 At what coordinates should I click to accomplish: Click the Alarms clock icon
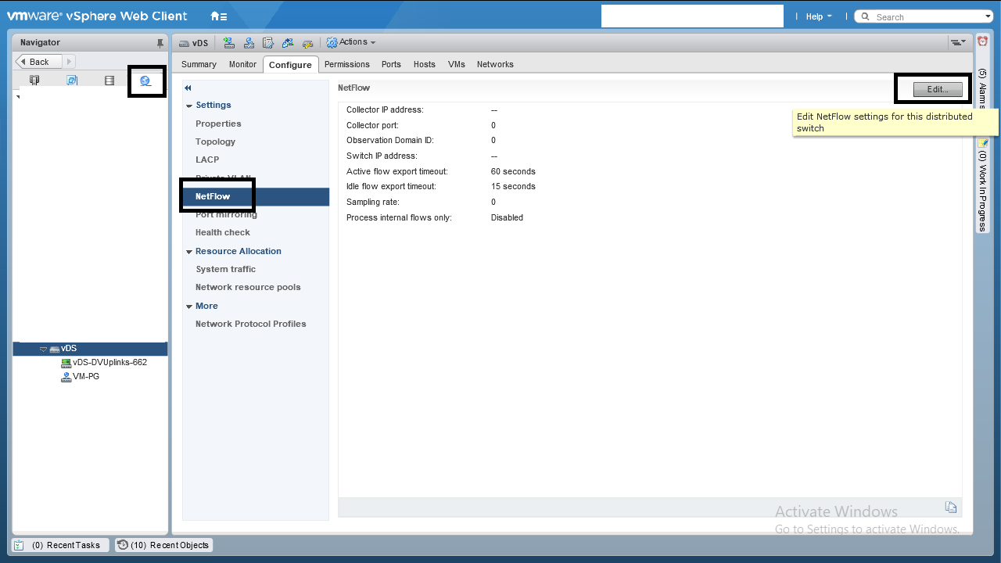982,41
